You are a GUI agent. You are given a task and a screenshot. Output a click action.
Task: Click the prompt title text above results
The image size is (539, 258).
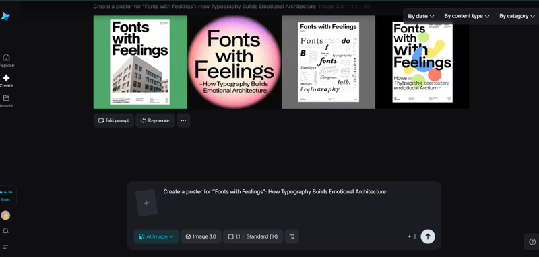point(205,6)
